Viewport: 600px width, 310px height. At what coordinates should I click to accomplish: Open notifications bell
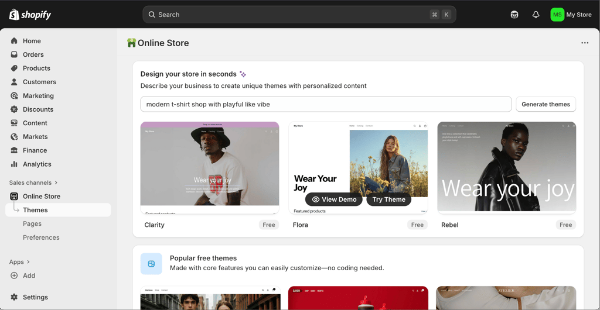click(x=536, y=15)
